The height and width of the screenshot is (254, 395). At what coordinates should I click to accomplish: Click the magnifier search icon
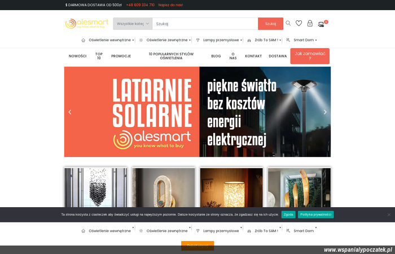point(288,23)
